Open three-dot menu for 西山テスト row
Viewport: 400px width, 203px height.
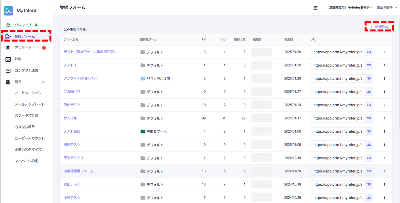(384, 105)
